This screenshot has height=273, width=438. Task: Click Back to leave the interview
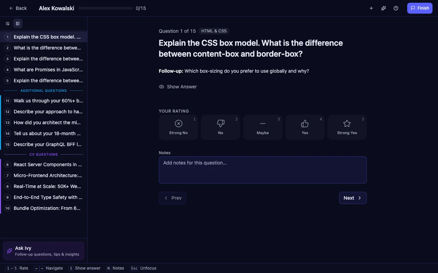[x=18, y=8]
